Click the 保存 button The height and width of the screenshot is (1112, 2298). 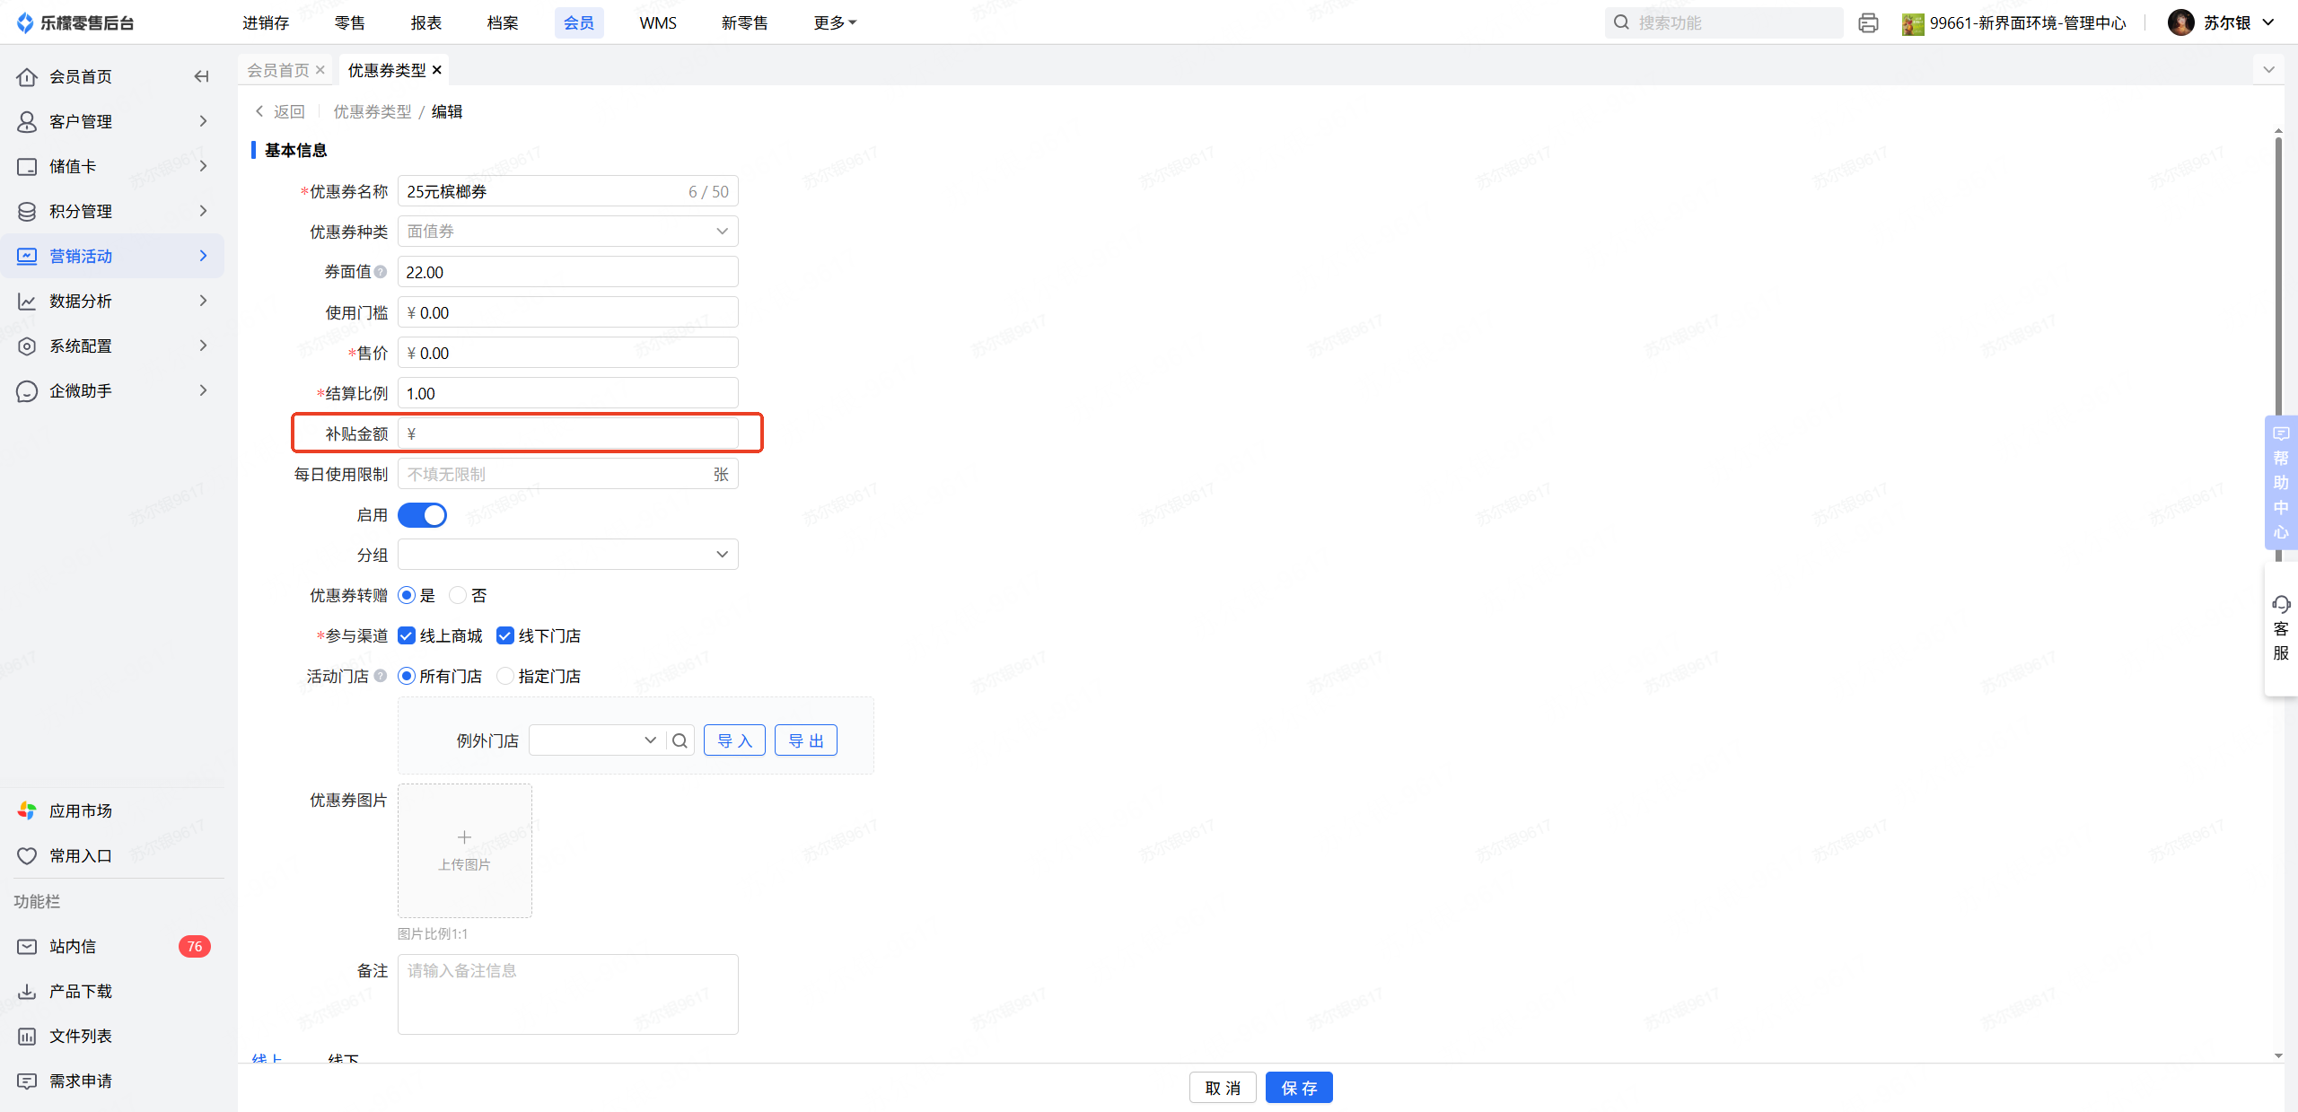pos(1298,1088)
